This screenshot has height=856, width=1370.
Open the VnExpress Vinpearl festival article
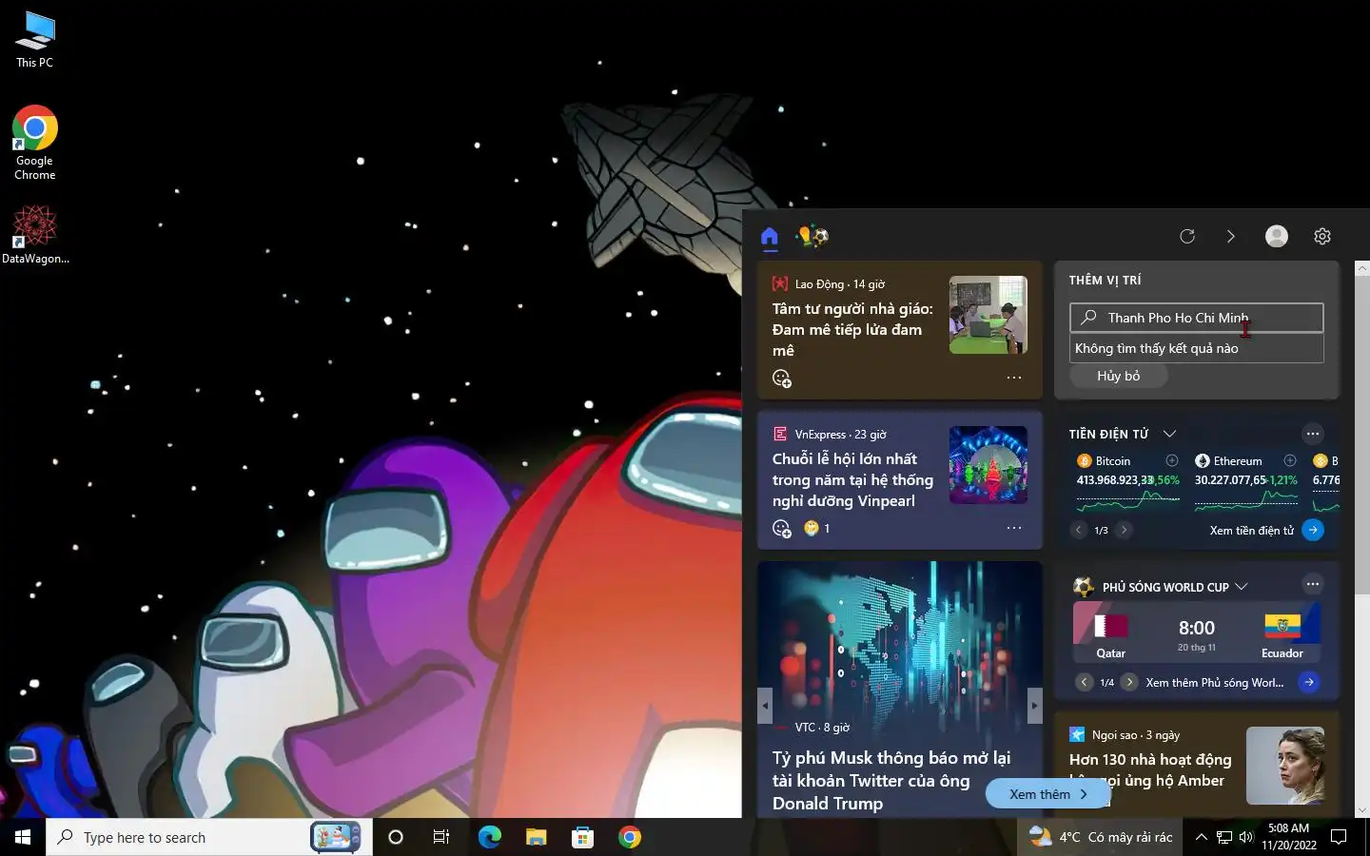coord(852,479)
